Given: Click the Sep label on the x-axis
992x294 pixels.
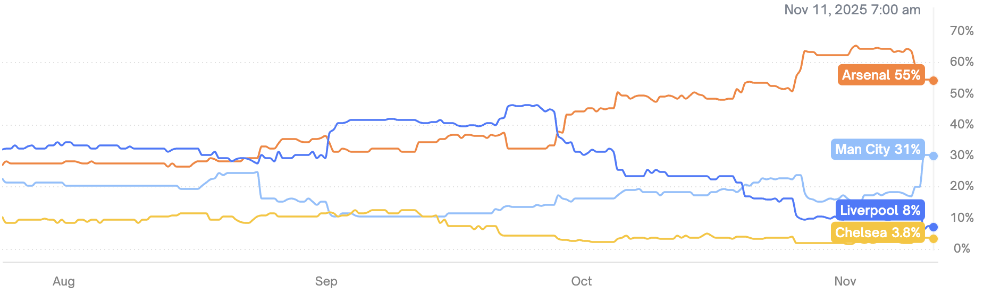Looking at the screenshot, I should (x=326, y=281).
